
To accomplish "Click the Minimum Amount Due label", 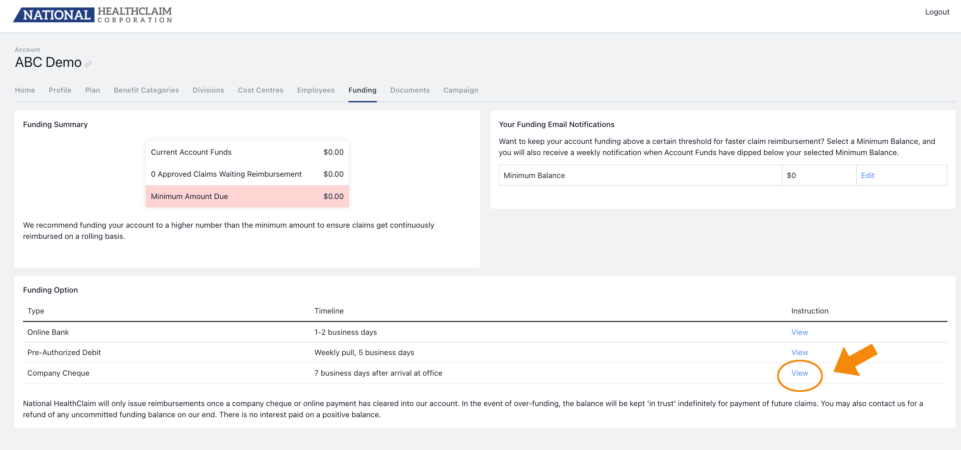I will [189, 196].
